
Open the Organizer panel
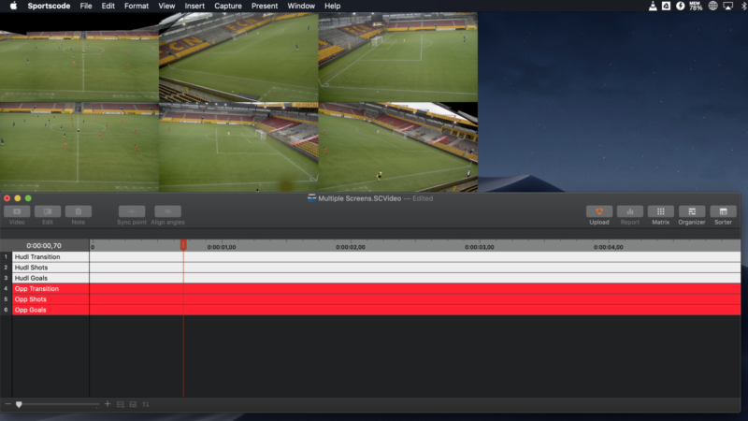pos(692,211)
